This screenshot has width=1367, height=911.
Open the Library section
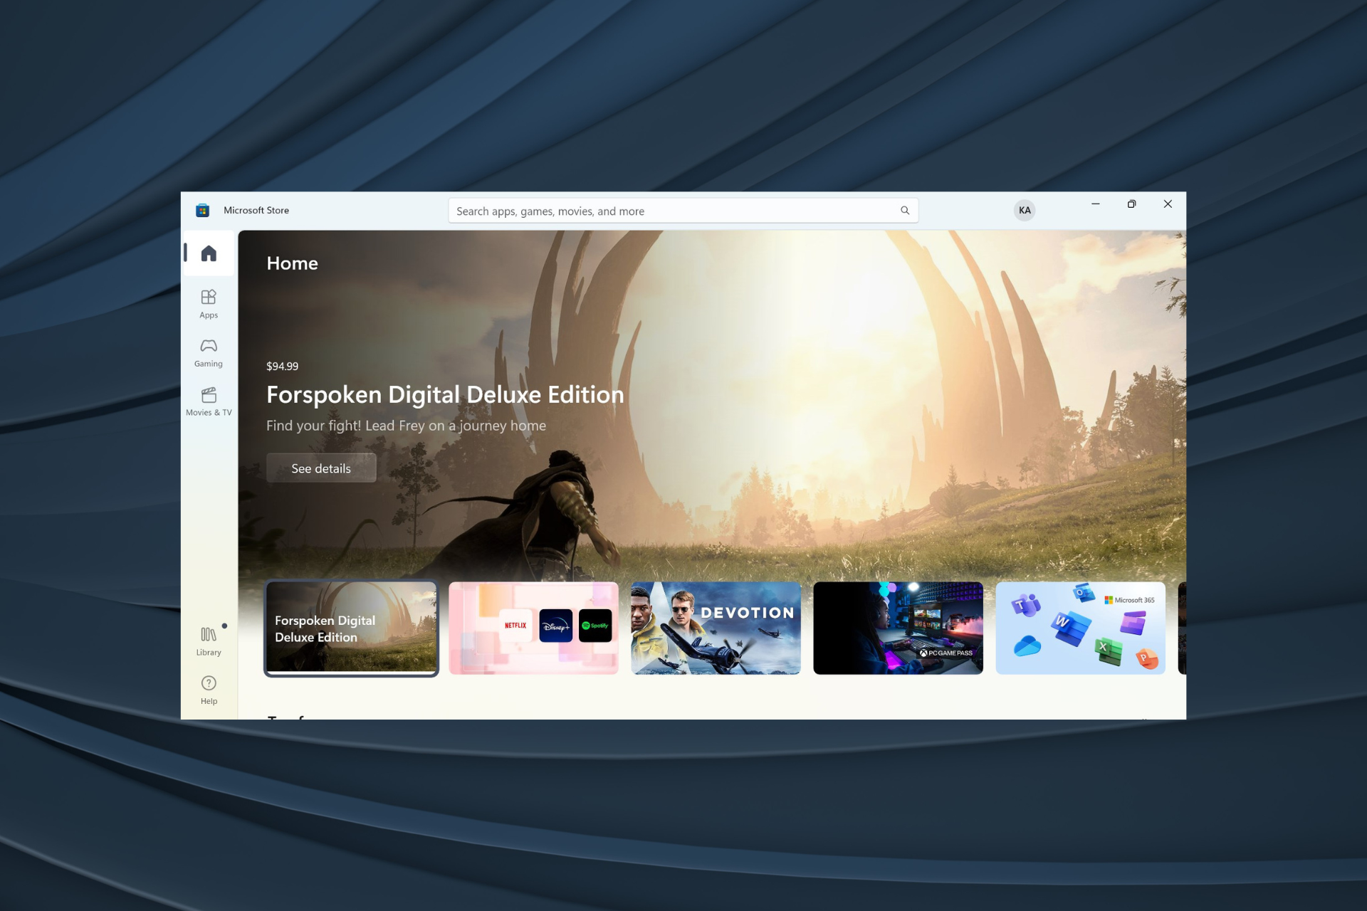209,641
